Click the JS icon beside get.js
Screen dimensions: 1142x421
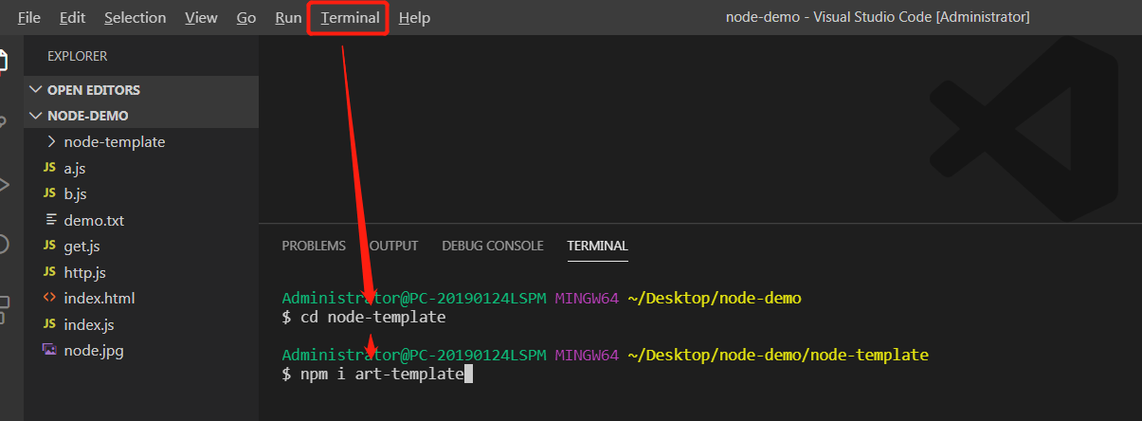coord(49,246)
